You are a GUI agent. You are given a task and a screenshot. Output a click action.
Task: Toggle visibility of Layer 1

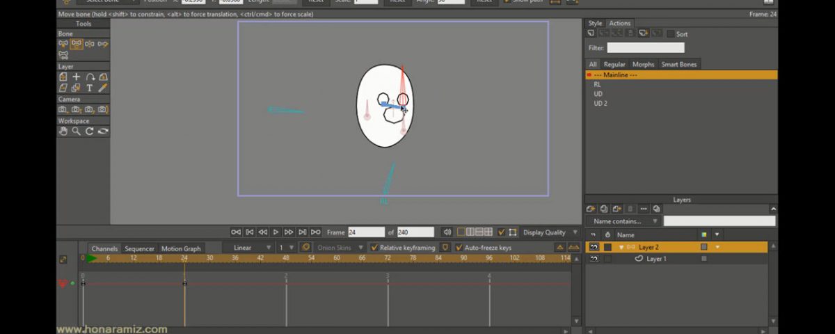(x=594, y=259)
